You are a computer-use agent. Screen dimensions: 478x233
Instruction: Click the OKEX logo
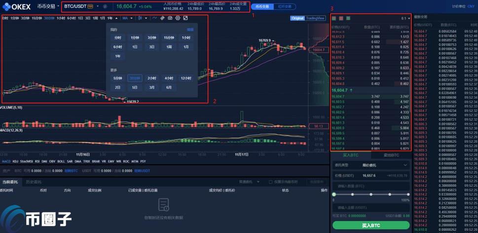pos(16,6)
